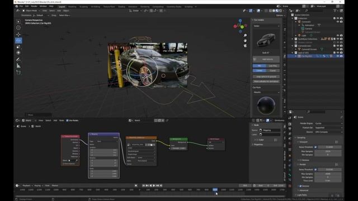
Task: Select the Select Box tool
Action: (18, 21)
